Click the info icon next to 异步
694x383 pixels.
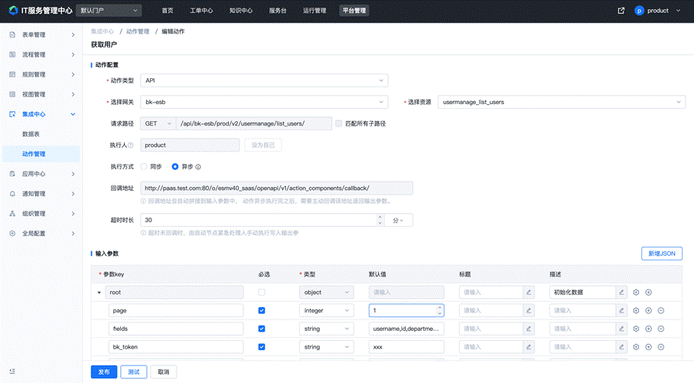click(x=198, y=167)
